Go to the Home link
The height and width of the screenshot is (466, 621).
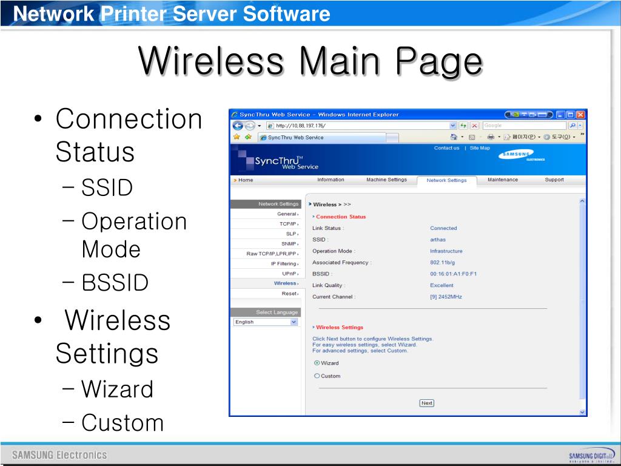click(x=245, y=180)
